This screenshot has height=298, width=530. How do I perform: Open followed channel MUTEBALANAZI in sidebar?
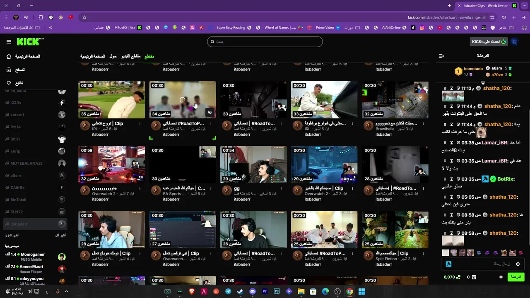[x=35, y=163]
